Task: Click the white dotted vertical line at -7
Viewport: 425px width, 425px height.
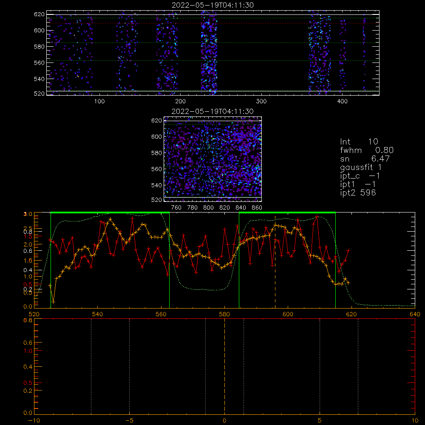Action: pyautogui.click(x=91, y=366)
